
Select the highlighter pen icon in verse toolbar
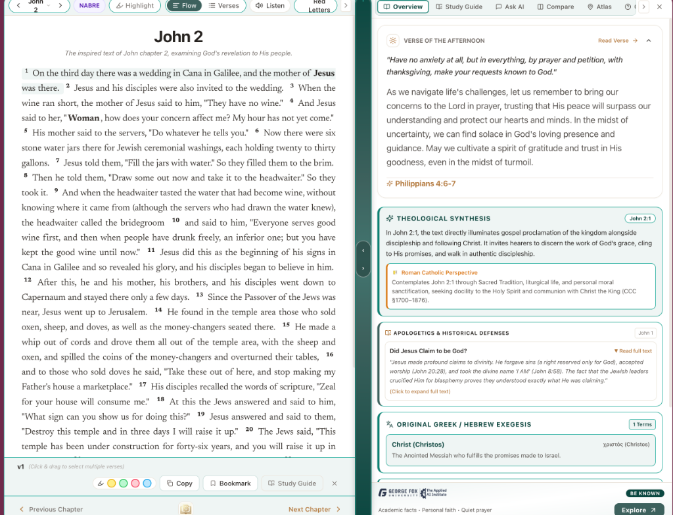pos(101,483)
